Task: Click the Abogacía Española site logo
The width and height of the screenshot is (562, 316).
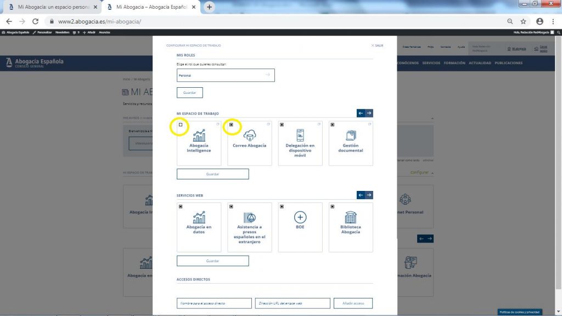Action: [35, 63]
